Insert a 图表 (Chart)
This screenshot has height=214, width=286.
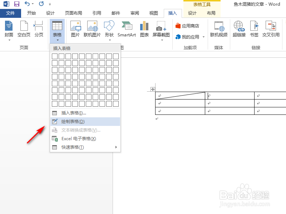tap(144, 29)
